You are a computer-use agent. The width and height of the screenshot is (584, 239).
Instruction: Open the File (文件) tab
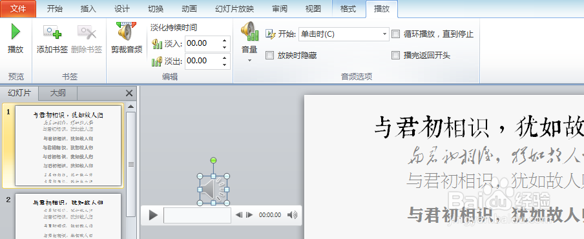[18, 9]
